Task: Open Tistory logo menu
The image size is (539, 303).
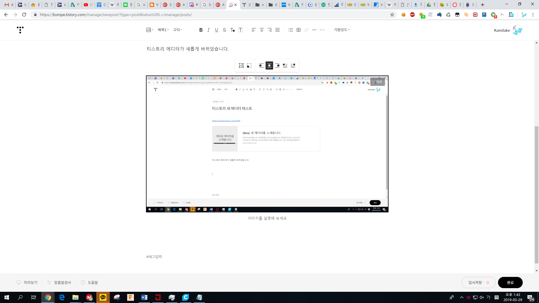Action: (x=20, y=30)
